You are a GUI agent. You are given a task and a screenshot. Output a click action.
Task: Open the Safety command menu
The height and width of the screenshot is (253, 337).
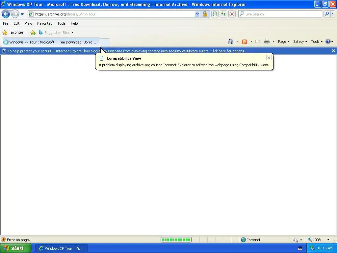coord(300,42)
